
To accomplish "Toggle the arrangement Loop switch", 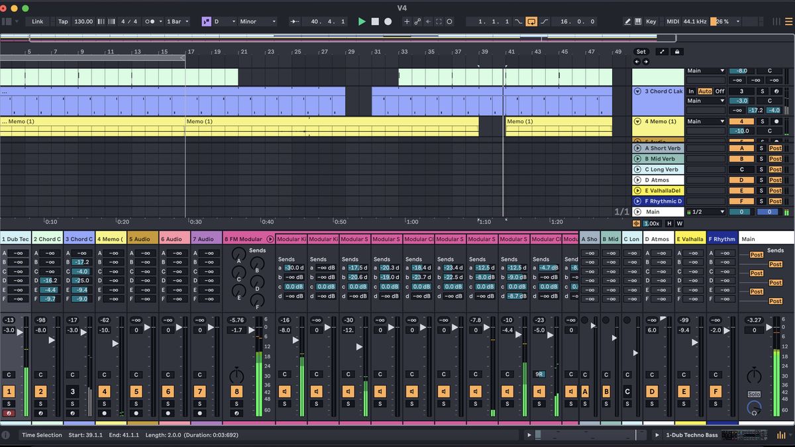I will tap(532, 21).
